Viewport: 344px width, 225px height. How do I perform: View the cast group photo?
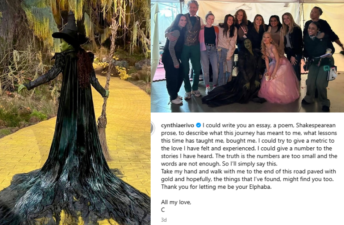coord(247,56)
